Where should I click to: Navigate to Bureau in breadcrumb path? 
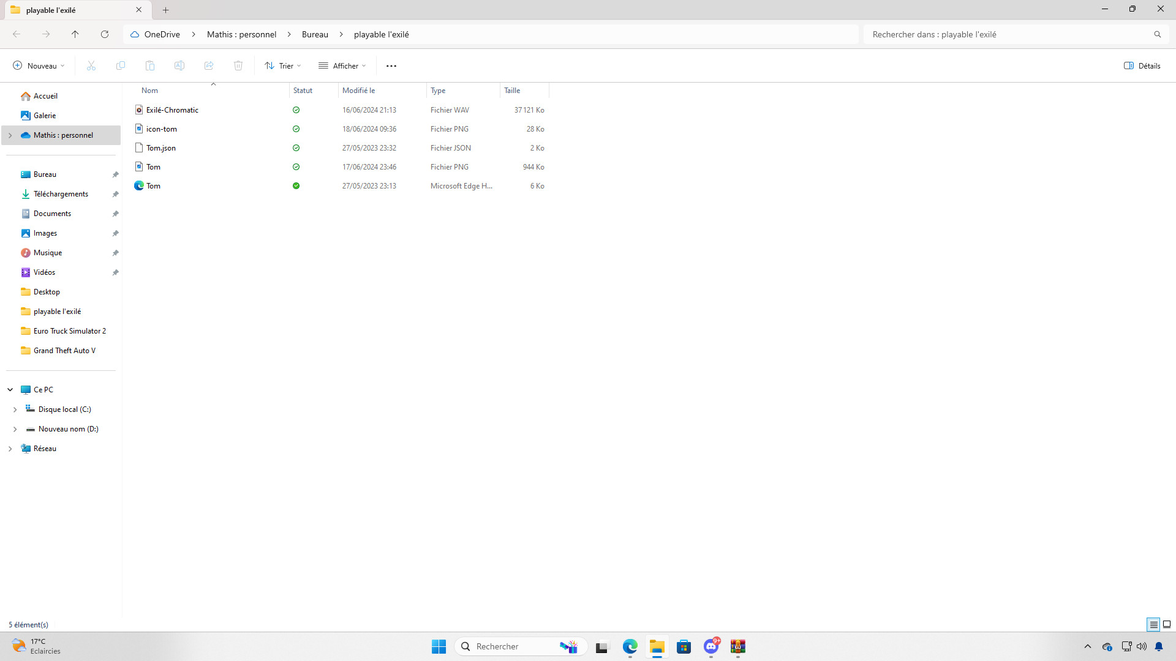tap(315, 34)
